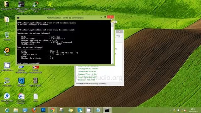
Task: Open Photoshop from the taskbar
Action: [x=43, y=110]
